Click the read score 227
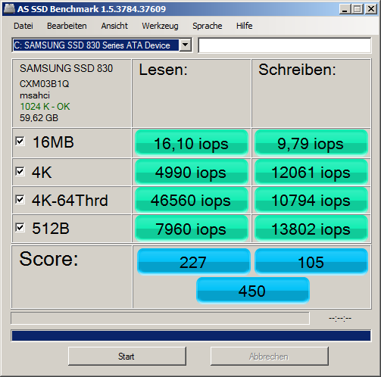 click(x=193, y=262)
